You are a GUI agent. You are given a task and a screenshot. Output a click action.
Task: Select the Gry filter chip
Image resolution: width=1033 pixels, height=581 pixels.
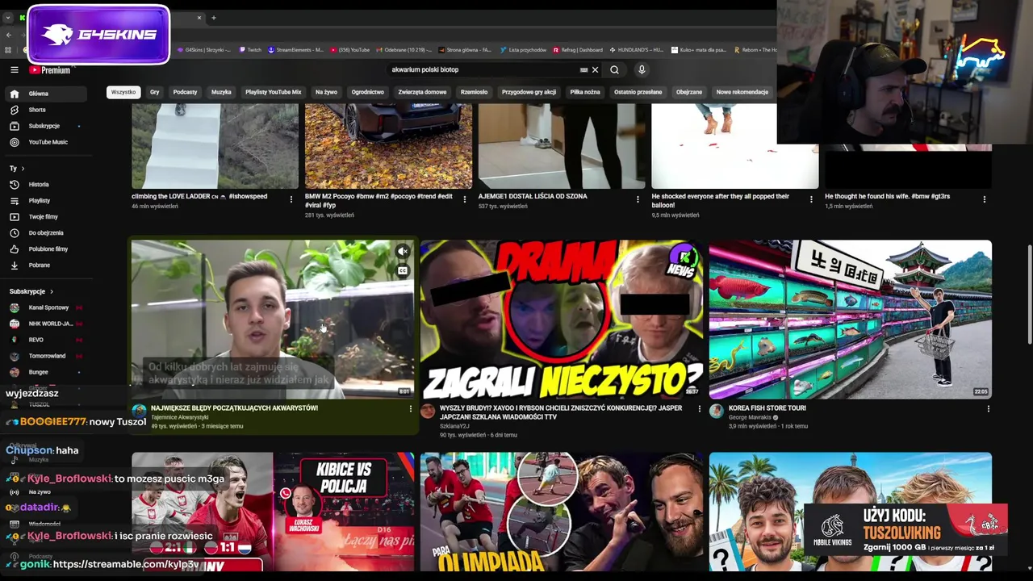155,92
